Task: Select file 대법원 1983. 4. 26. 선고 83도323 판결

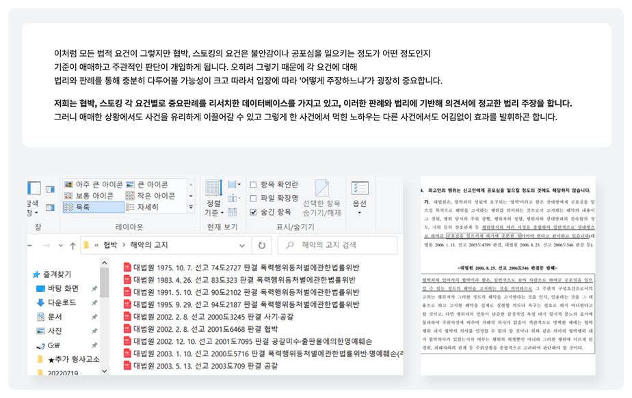Action: [239, 280]
